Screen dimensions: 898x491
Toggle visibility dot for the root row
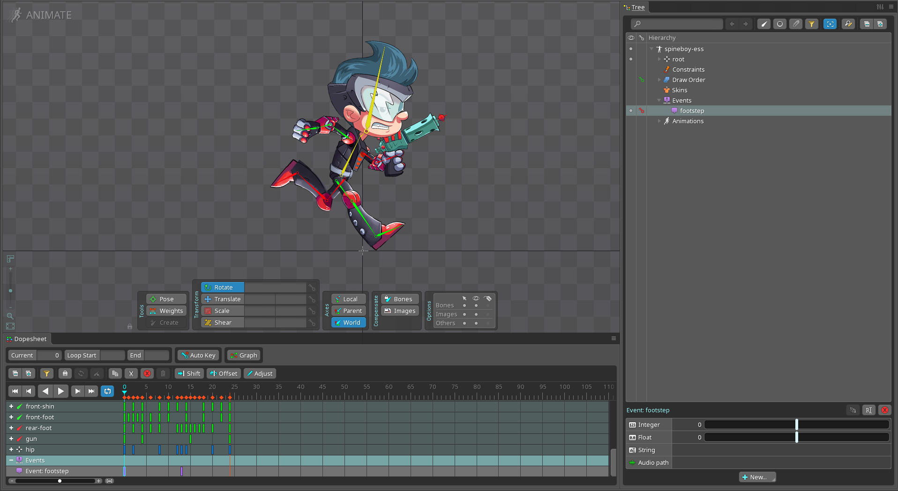(x=631, y=59)
